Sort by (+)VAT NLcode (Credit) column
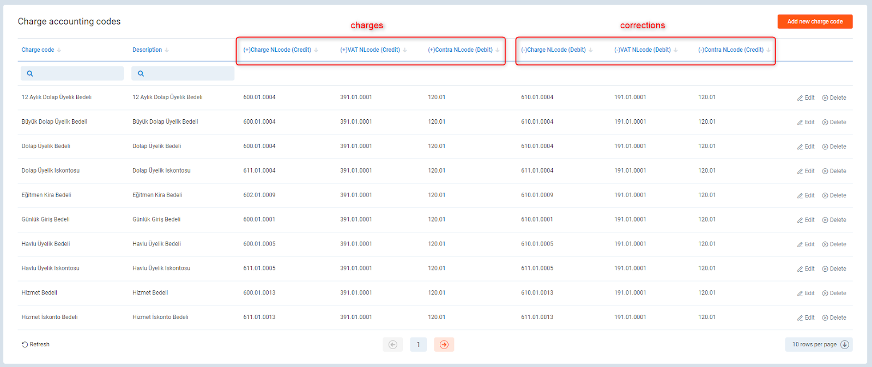The width and height of the screenshot is (872, 367). (370, 50)
